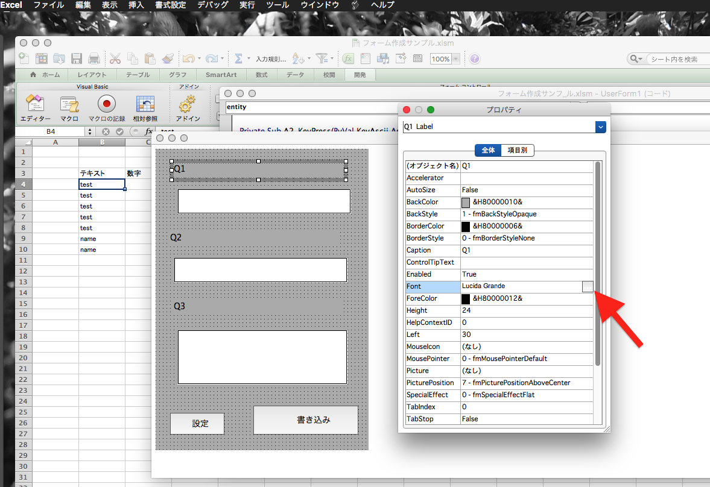Image resolution: width=710 pixels, height=487 pixels.
Task: Click the Print icon in toolbar
Action: pos(94,58)
